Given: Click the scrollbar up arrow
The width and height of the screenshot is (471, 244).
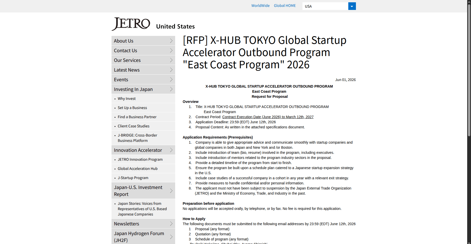Looking at the screenshot, I should pyautogui.click(x=469, y=2).
